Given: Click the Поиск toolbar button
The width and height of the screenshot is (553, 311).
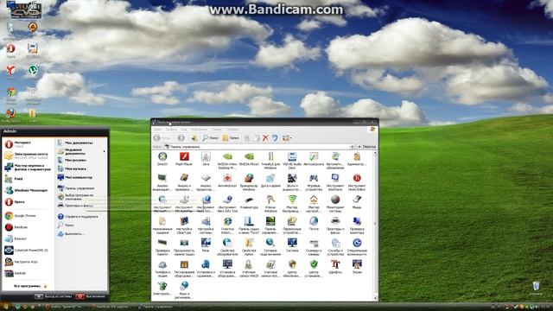Looking at the screenshot, I should [x=211, y=138].
